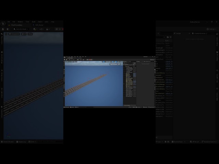Open the World Settings sidebar tab
The height and width of the screenshot is (164, 219).
coord(2,57)
